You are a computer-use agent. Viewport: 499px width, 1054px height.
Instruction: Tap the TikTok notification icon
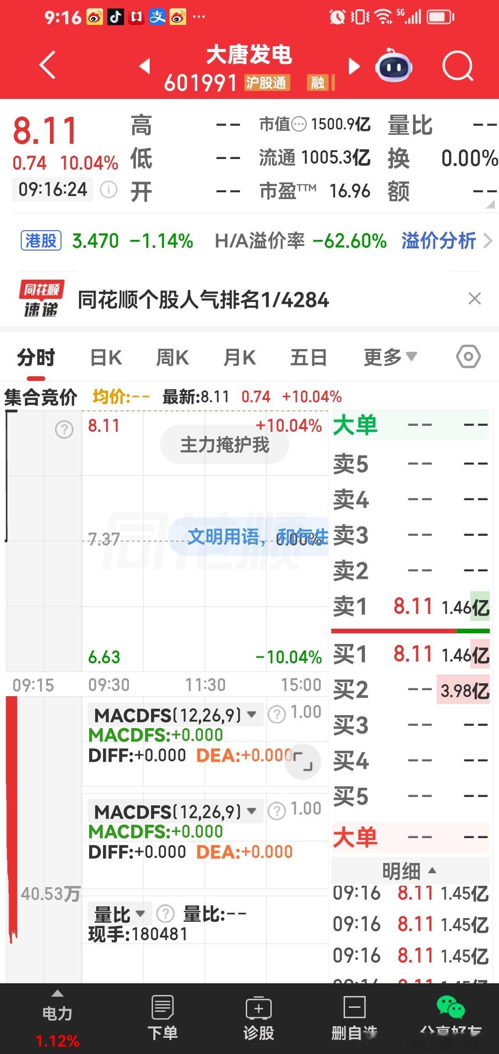(x=116, y=18)
